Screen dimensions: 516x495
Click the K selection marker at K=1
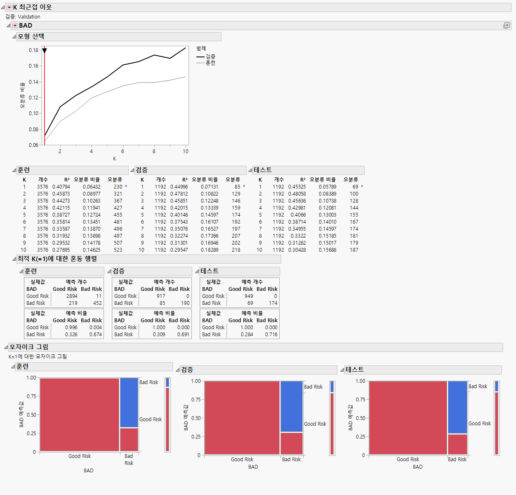(x=45, y=51)
